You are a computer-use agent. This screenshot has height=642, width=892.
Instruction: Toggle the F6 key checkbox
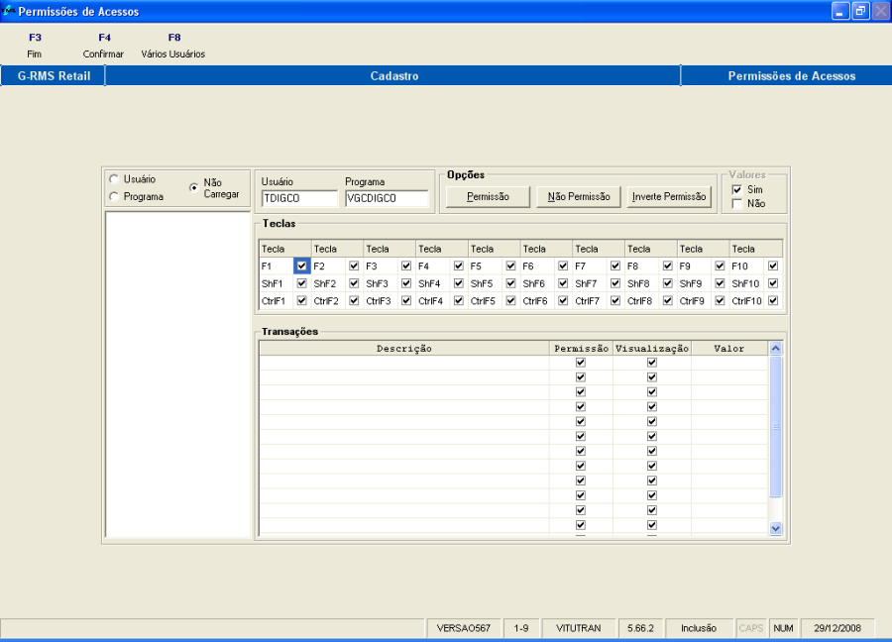(x=563, y=266)
